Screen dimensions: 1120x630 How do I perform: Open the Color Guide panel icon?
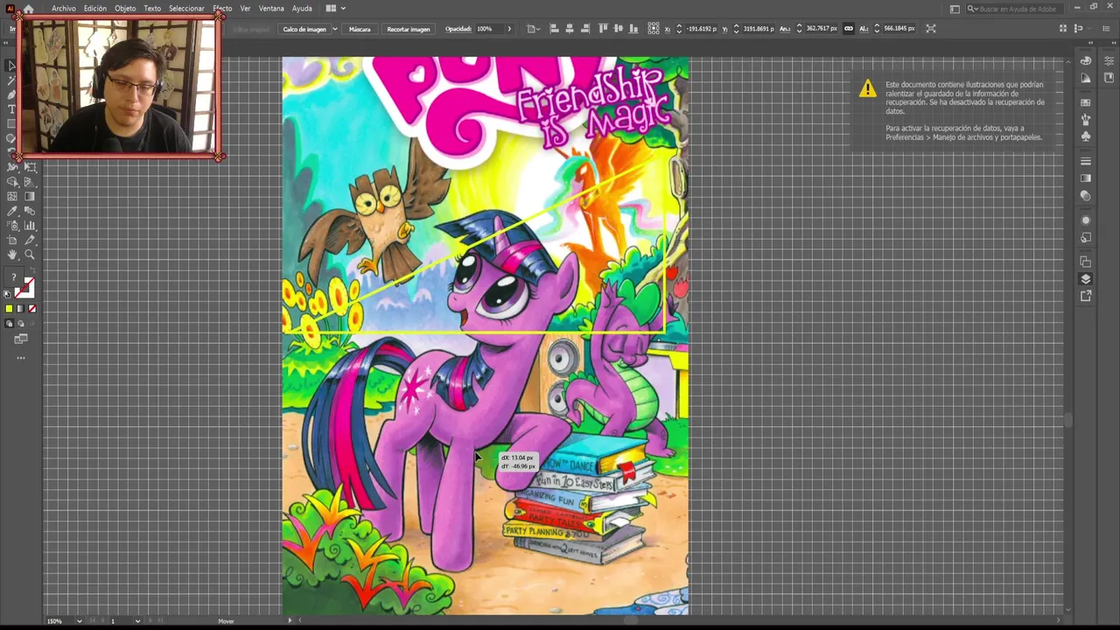pyautogui.click(x=1085, y=77)
